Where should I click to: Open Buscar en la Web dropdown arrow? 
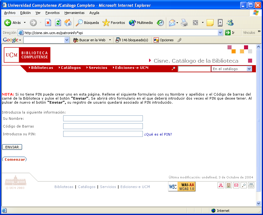coord(110,40)
